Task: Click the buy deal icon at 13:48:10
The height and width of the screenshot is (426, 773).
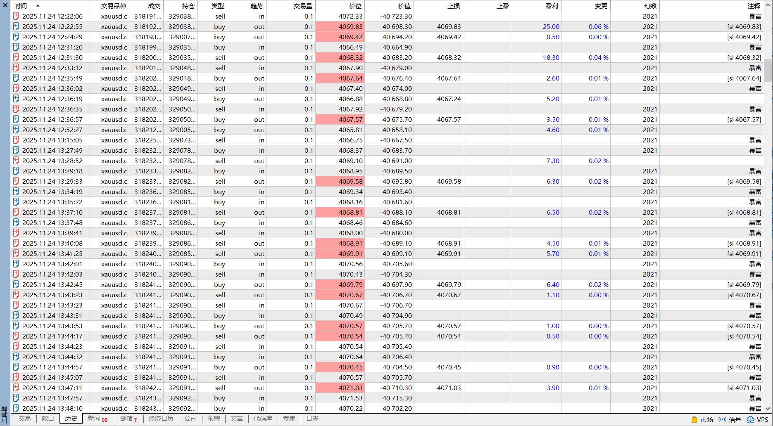Action: (16, 408)
